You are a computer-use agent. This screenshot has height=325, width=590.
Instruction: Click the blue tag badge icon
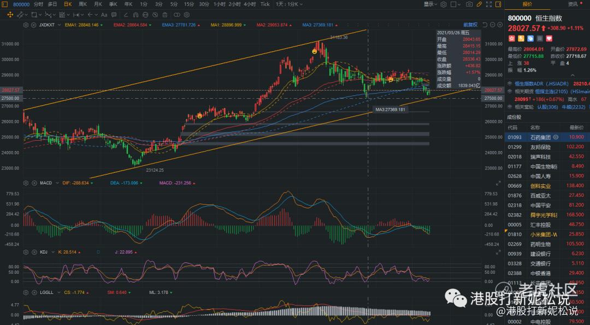coord(530,38)
